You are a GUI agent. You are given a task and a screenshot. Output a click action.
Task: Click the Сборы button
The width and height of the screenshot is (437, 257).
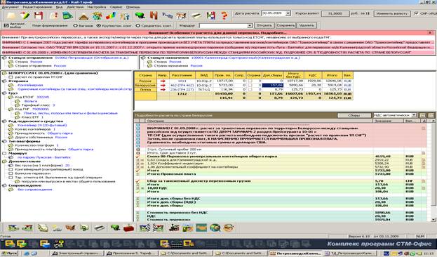(x=354, y=115)
